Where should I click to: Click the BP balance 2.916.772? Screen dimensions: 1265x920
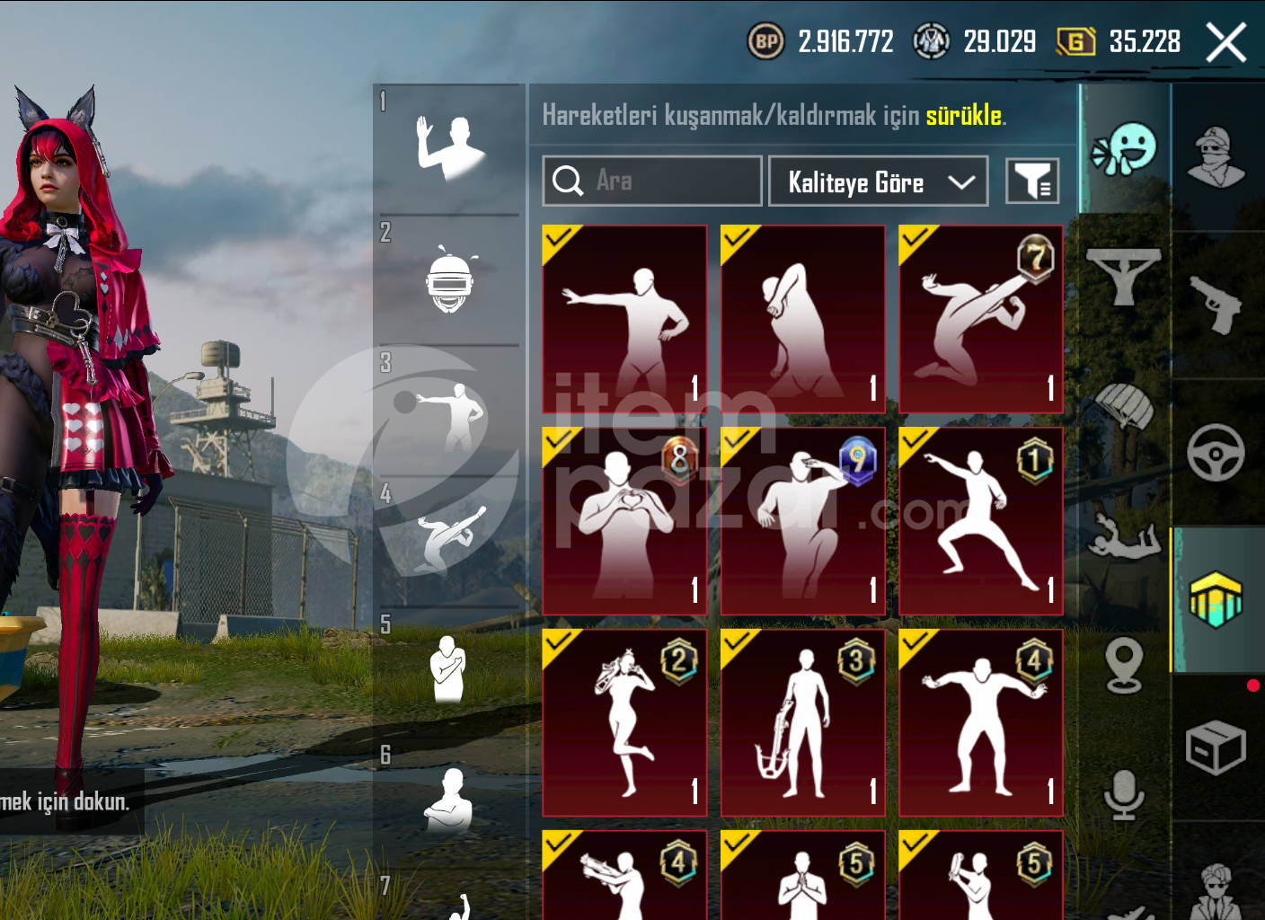(x=845, y=41)
